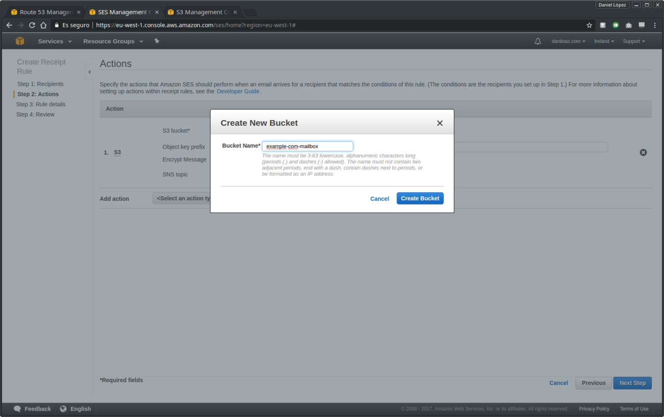Bookmark this page with the star icon

(x=589, y=25)
